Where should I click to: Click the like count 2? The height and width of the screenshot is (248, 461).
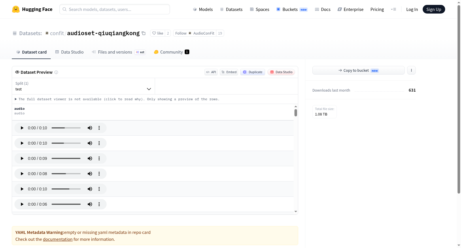click(168, 33)
